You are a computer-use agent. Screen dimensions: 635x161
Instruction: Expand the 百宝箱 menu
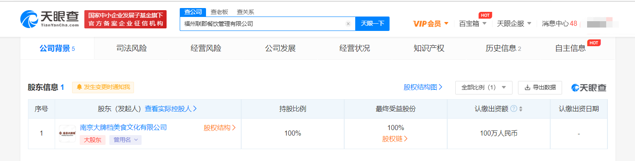click(x=473, y=24)
